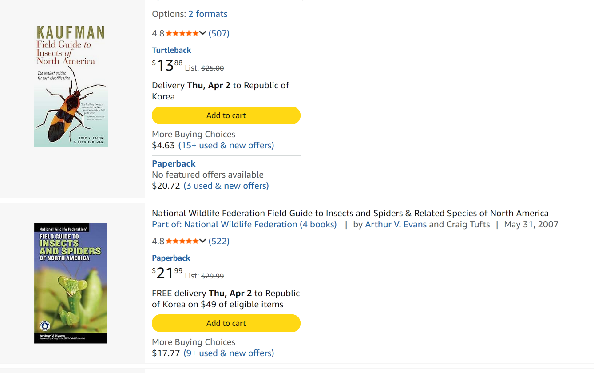Select the Turtleback format link
Image resolution: width=594 pixels, height=373 pixels.
pos(171,50)
